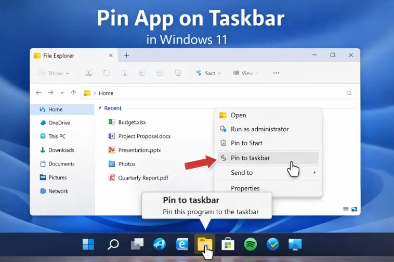Select the Photos item
This screenshot has width=394, height=262.
tap(122, 164)
